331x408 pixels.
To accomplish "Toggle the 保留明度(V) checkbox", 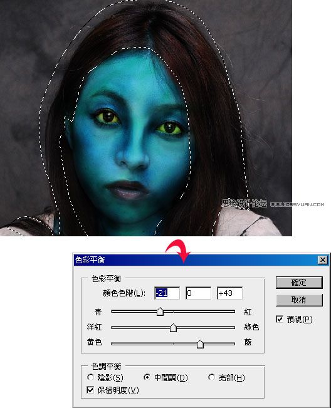I will pyautogui.click(x=90, y=390).
